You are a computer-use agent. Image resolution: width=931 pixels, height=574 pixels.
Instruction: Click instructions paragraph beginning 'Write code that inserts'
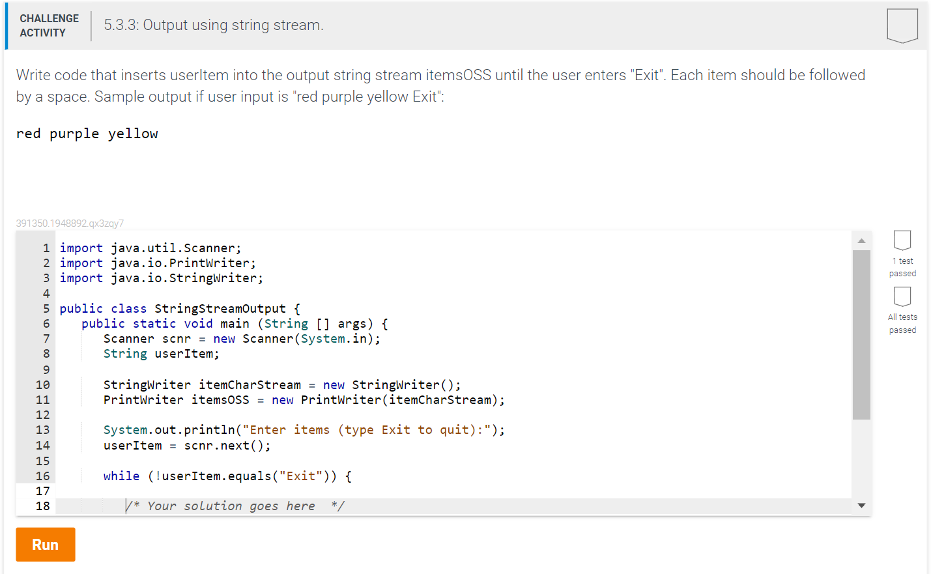point(440,86)
